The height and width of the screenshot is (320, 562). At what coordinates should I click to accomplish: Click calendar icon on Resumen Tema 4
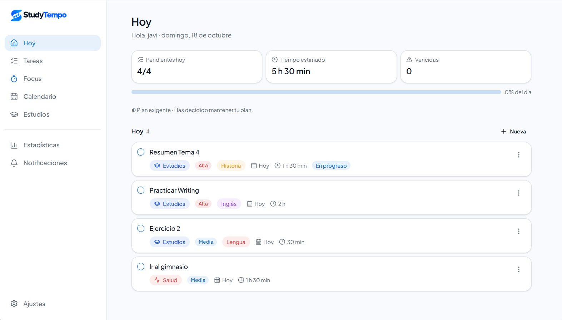pos(254,166)
